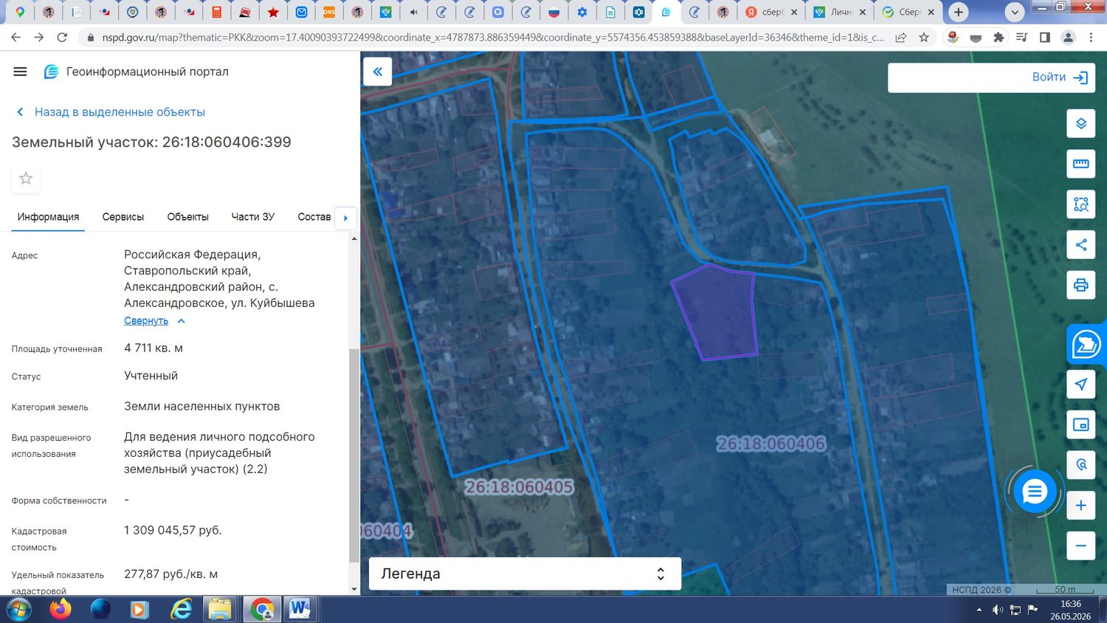
Task: Click the Свернуть link
Action: [x=146, y=321]
